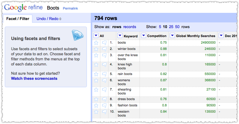Flag the 'western boots' row

point(104,112)
